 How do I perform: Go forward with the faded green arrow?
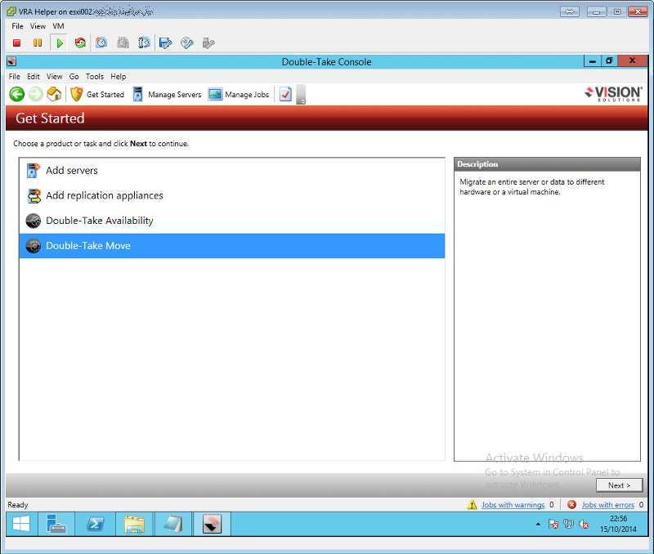(x=35, y=94)
